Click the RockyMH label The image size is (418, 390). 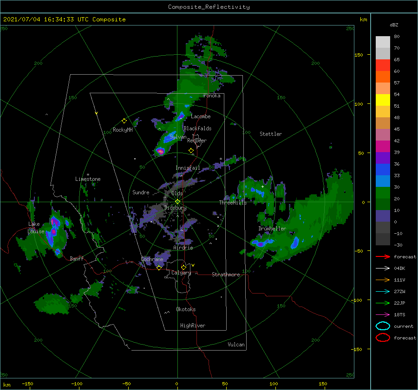pos(123,130)
